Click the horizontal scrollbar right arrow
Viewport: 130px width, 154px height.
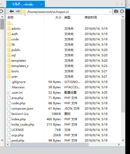(x=119, y=144)
